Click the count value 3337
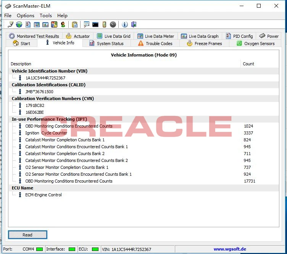 pos(248,133)
